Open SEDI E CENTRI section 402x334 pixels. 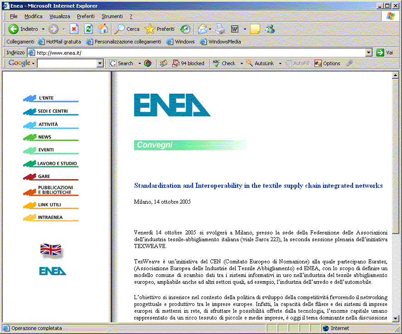click(51, 111)
